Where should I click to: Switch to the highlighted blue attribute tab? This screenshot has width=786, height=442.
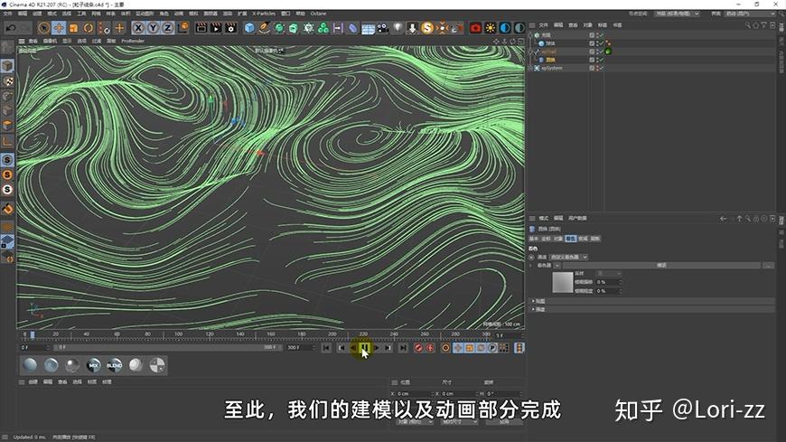pos(570,239)
